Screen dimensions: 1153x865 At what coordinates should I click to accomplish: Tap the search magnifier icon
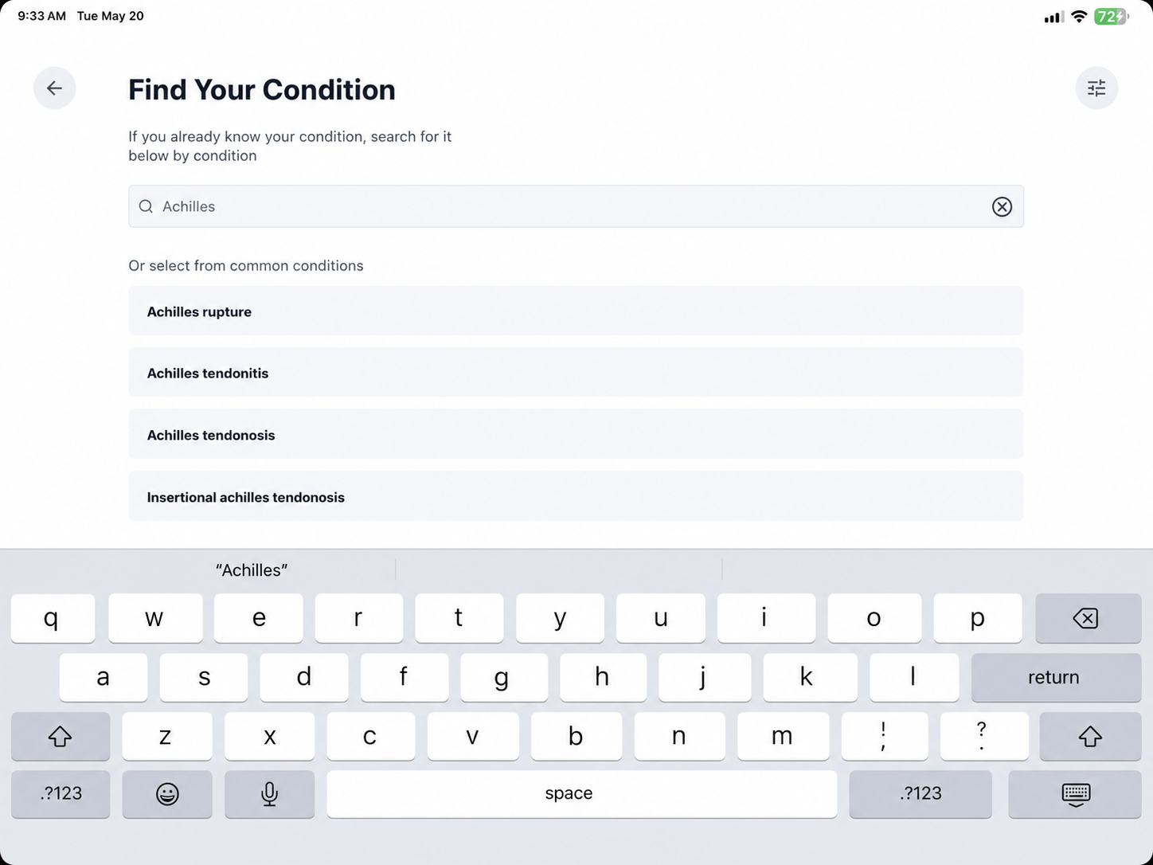146,206
